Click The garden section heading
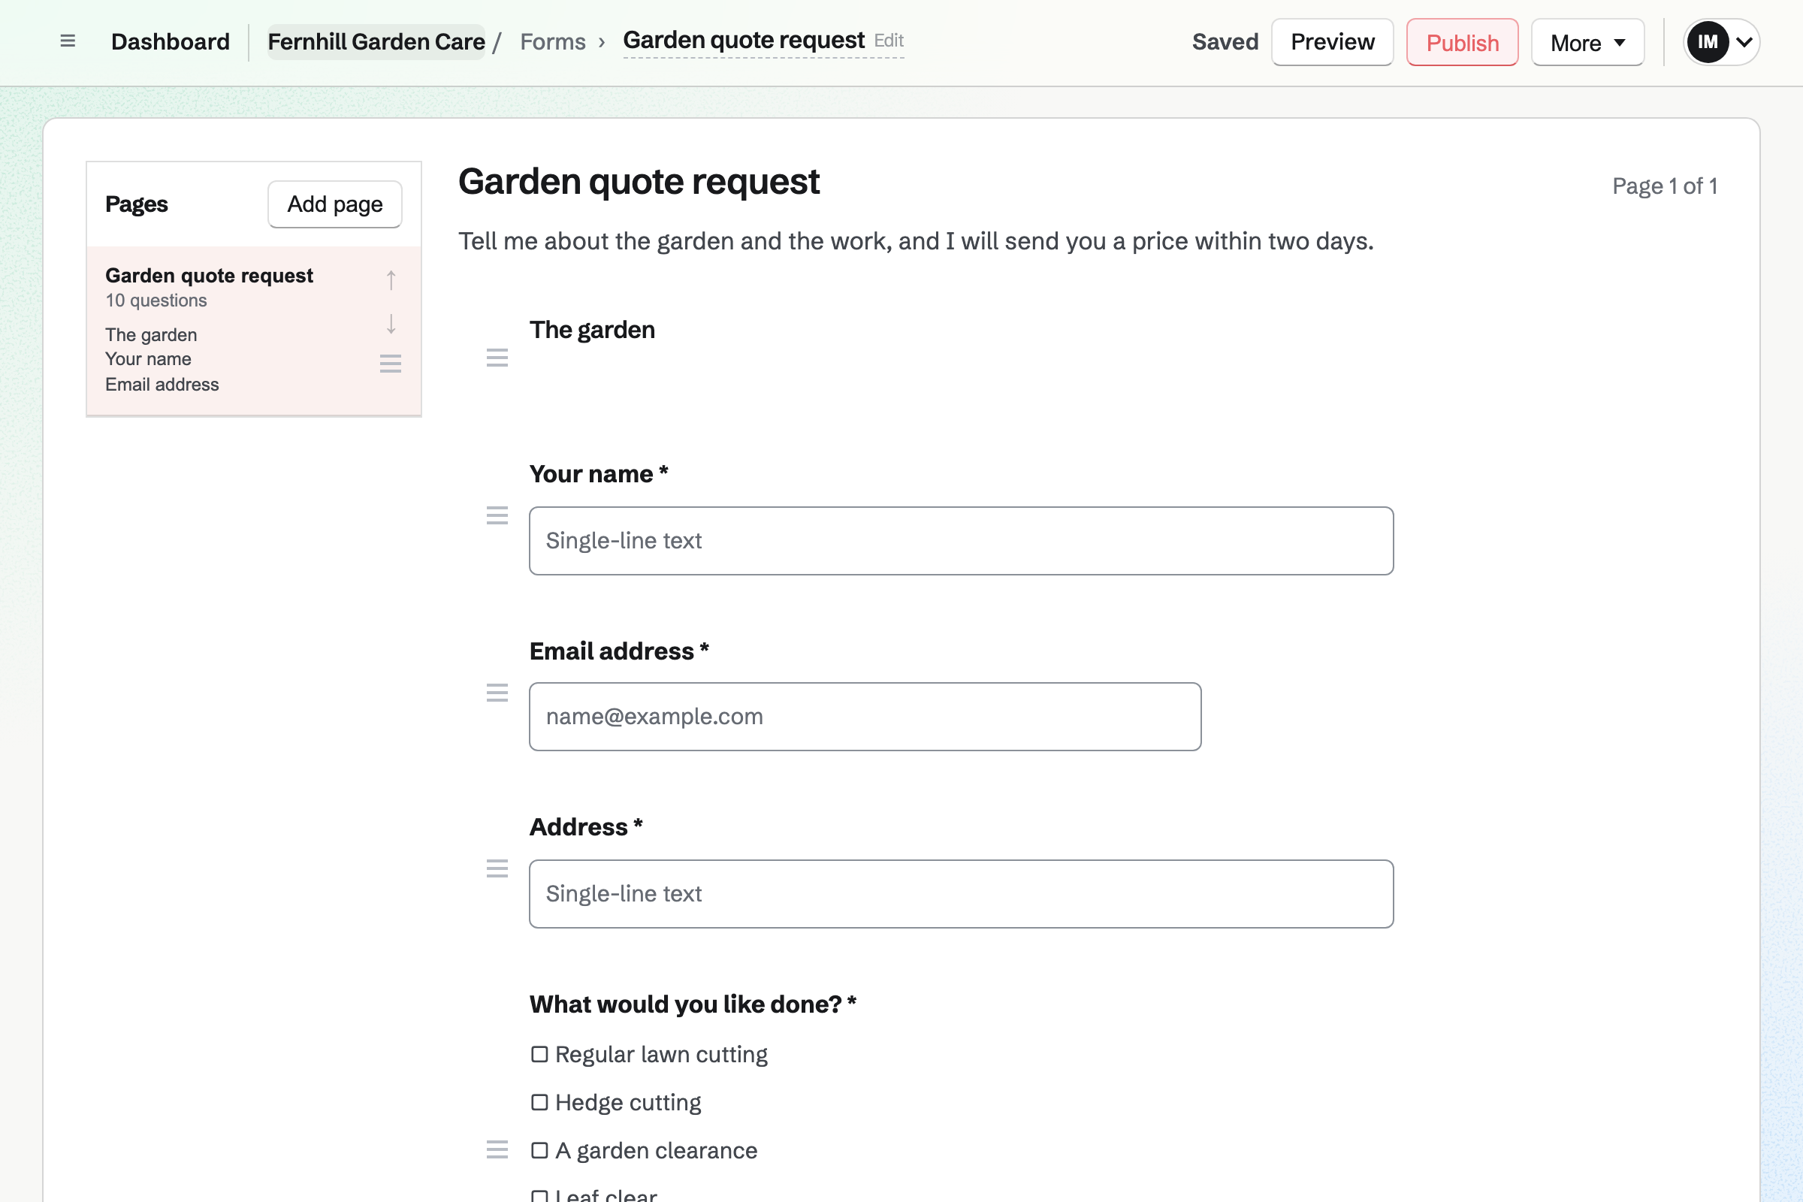Viewport: 1803px width, 1202px height. (592, 330)
